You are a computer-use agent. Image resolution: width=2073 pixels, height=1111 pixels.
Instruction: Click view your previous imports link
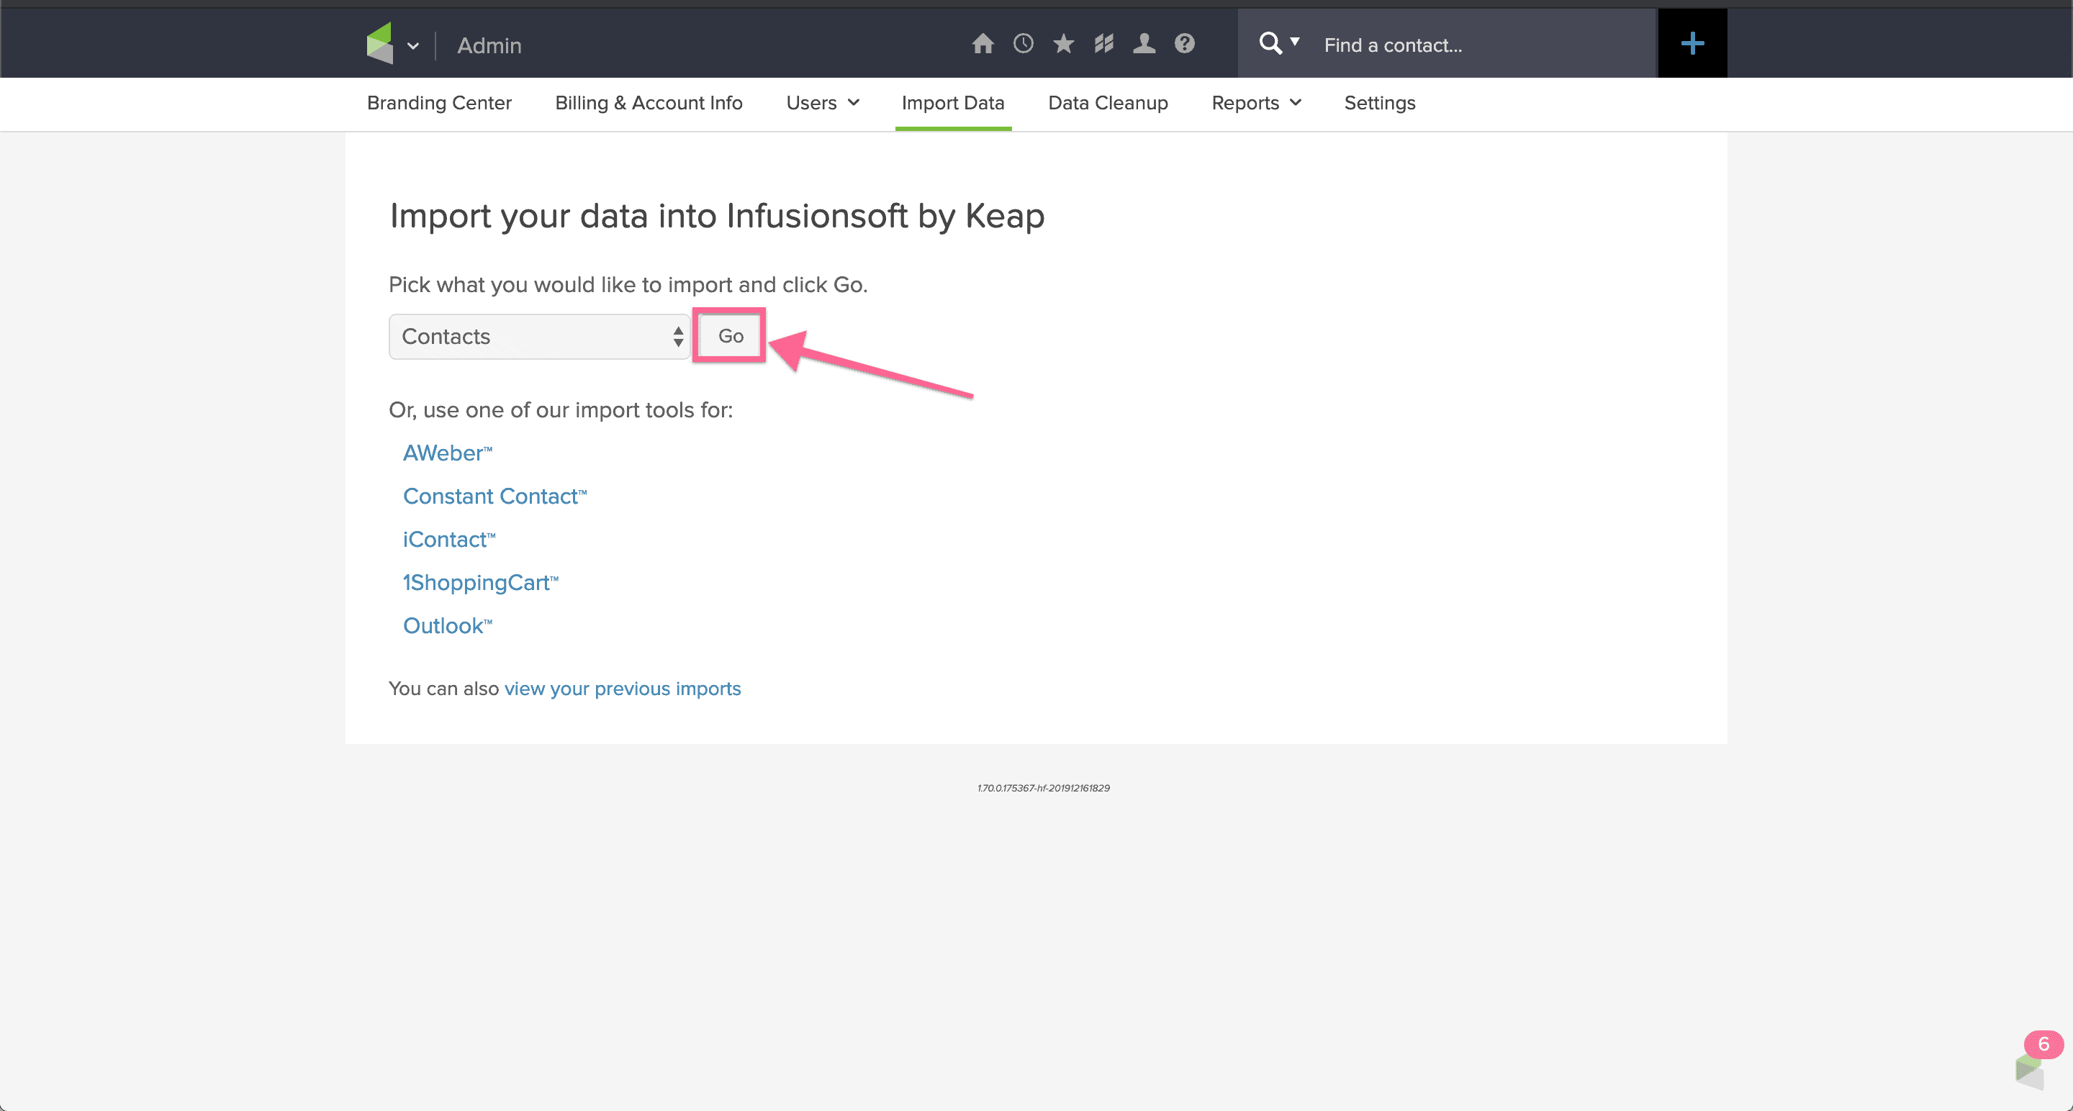click(622, 689)
